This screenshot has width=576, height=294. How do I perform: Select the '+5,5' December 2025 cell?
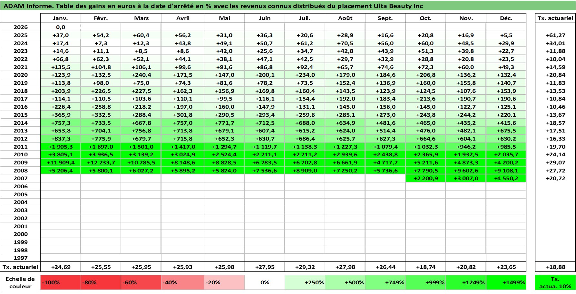(x=506, y=35)
